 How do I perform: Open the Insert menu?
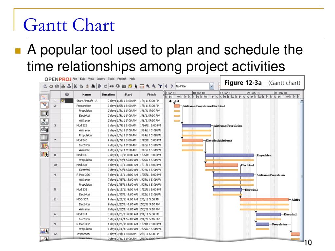coord(101,79)
